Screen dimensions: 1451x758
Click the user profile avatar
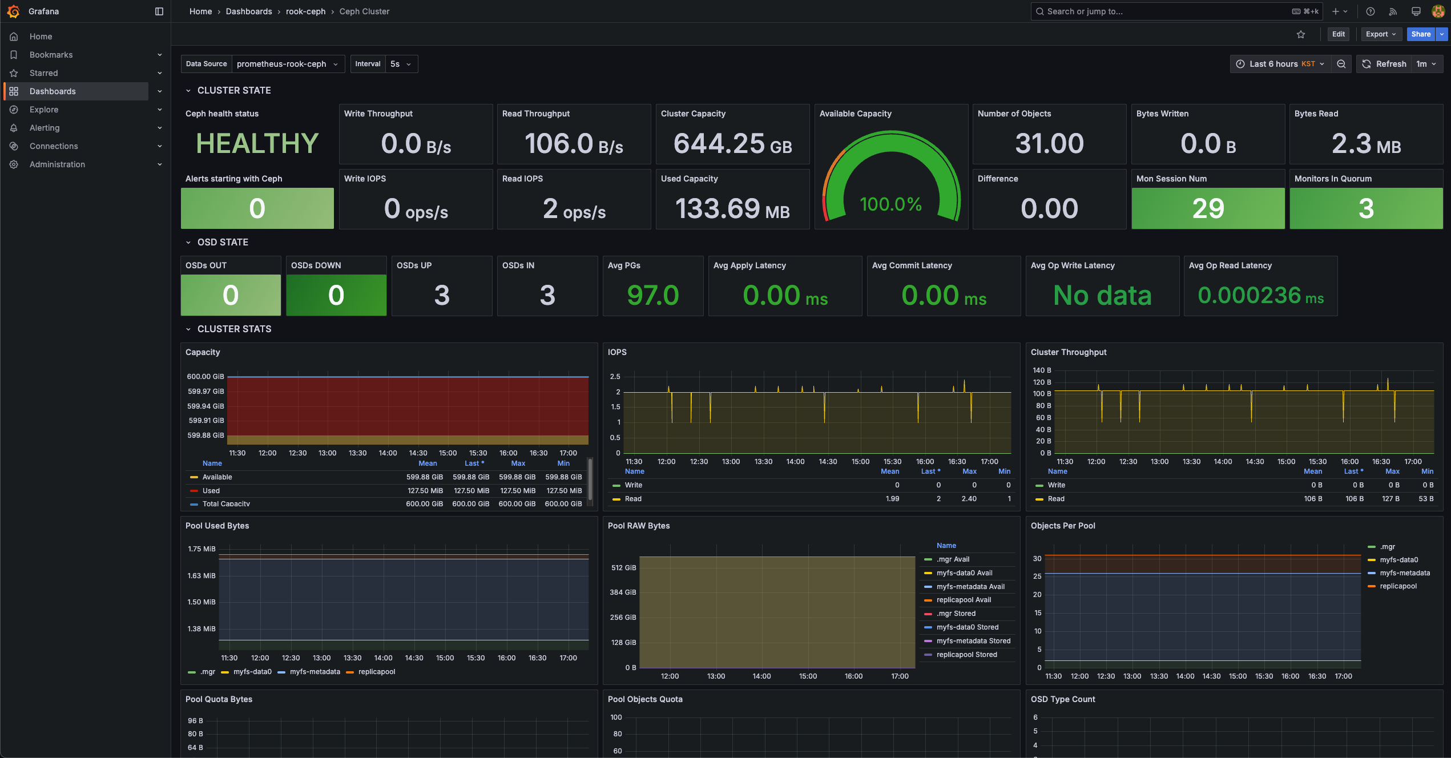[1438, 11]
